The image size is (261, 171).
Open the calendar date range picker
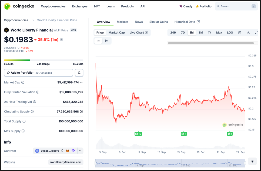tap(240, 33)
